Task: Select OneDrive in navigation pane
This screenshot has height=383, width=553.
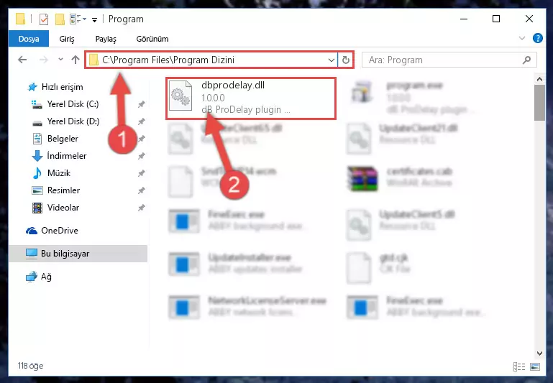Action: [52, 231]
